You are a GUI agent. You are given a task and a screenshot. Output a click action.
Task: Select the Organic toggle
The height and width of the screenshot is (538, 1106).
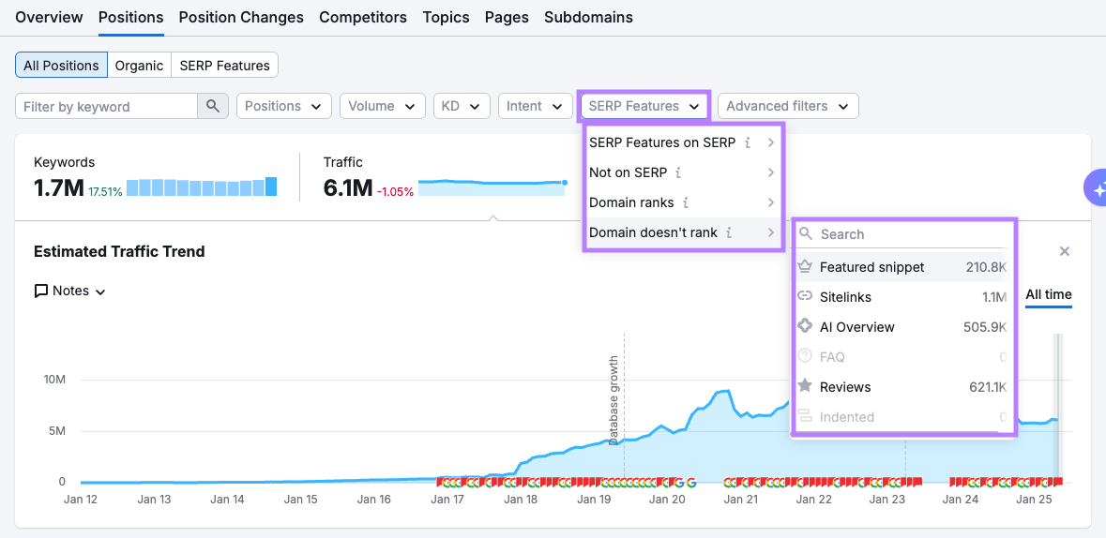tap(140, 66)
